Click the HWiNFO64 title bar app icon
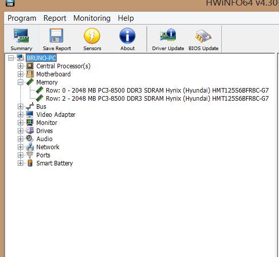This screenshot has height=257, width=279. click(x=10, y=3)
